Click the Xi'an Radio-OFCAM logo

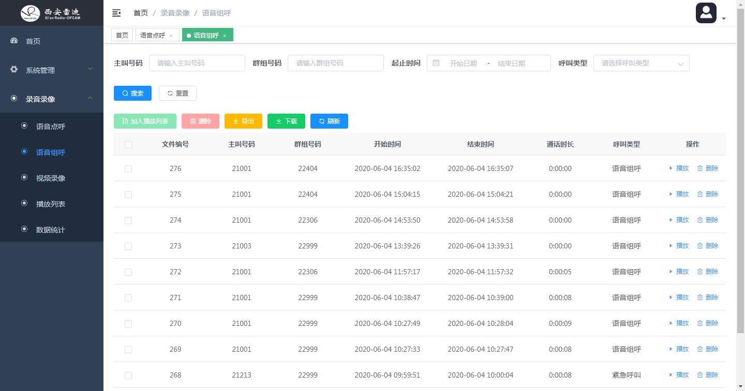pyautogui.click(x=51, y=13)
